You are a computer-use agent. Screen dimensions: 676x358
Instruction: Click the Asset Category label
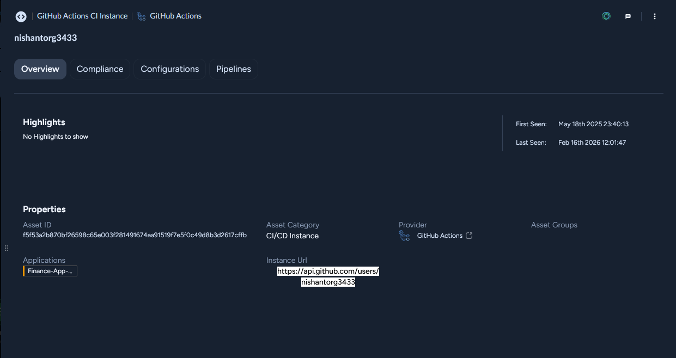[x=293, y=225]
